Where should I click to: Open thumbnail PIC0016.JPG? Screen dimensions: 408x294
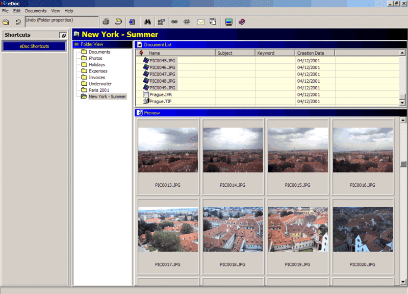coord(363,157)
